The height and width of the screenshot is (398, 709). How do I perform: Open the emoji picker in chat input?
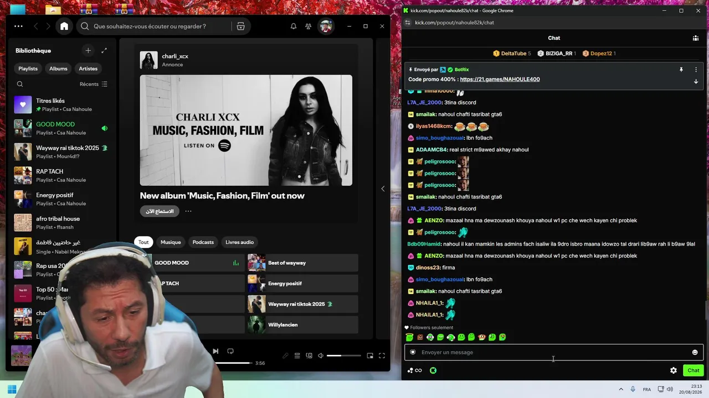(695, 352)
